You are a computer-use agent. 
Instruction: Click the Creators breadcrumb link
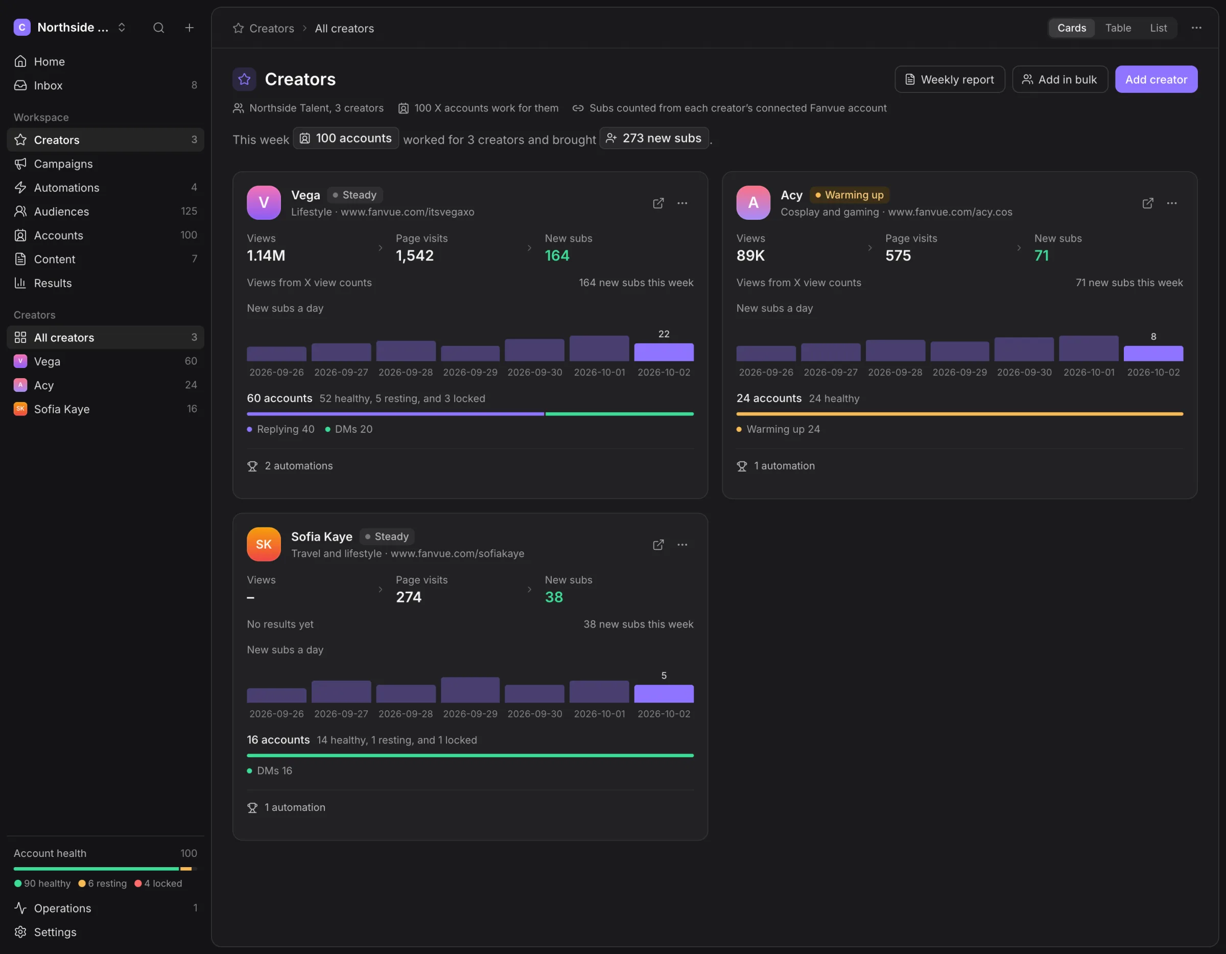272,28
